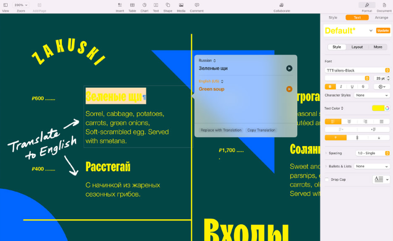Center align the text
Viewport: 393px width, 241px height.
(349, 122)
